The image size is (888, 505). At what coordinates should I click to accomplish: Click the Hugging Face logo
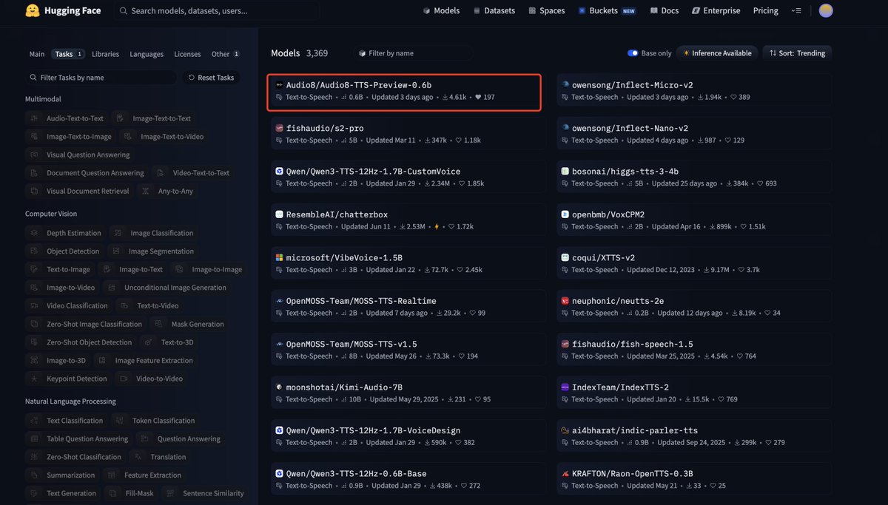click(62, 10)
